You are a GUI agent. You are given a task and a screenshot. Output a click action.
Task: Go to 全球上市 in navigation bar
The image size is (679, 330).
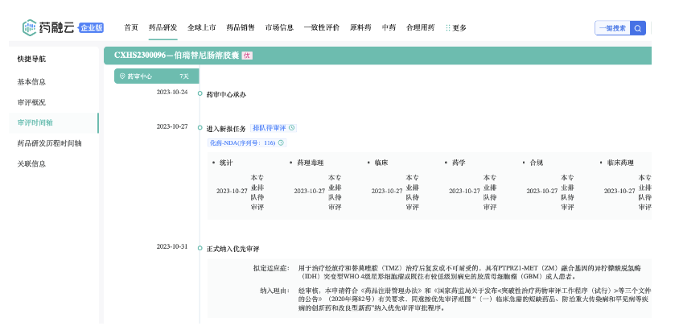click(x=202, y=27)
